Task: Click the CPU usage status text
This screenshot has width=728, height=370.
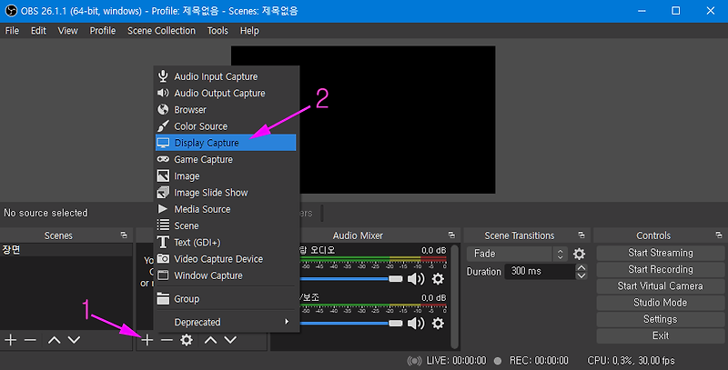Action: click(631, 361)
